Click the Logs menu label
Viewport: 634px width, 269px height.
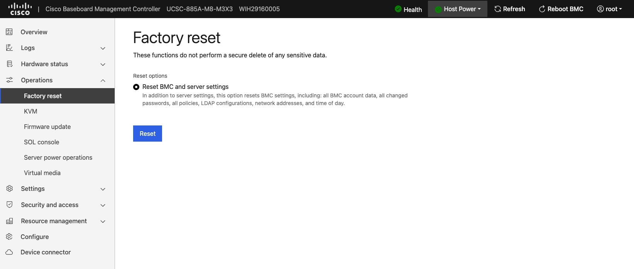pyautogui.click(x=28, y=48)
